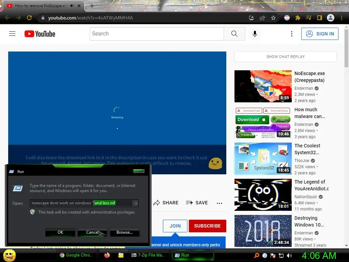Toggle the Chrome side panel
The width and height of the screenshot is (349, 262).
320,18
